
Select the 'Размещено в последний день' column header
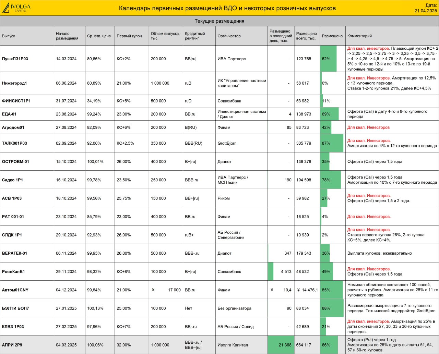[x=281, y=36]
